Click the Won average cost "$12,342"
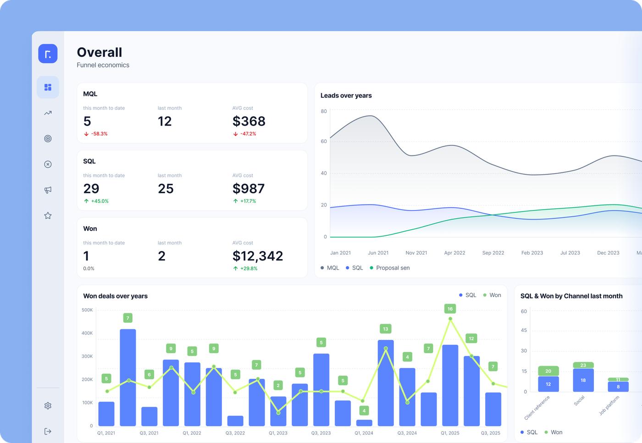This screenshot has height=443, width=642. (258, 256)
